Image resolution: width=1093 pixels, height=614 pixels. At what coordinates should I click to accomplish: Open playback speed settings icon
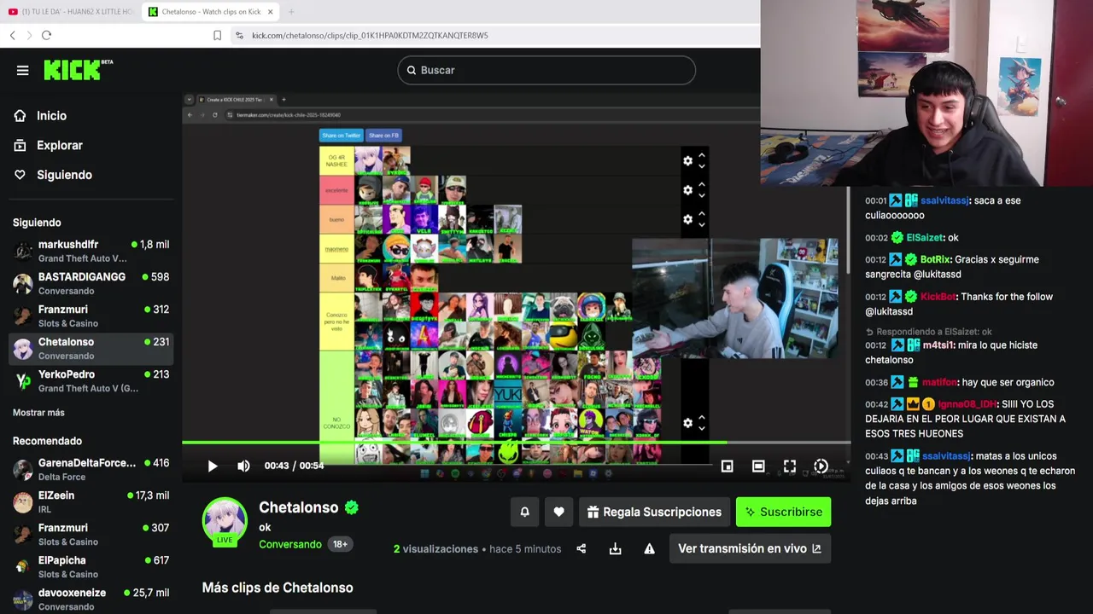[x=821, y=466]
